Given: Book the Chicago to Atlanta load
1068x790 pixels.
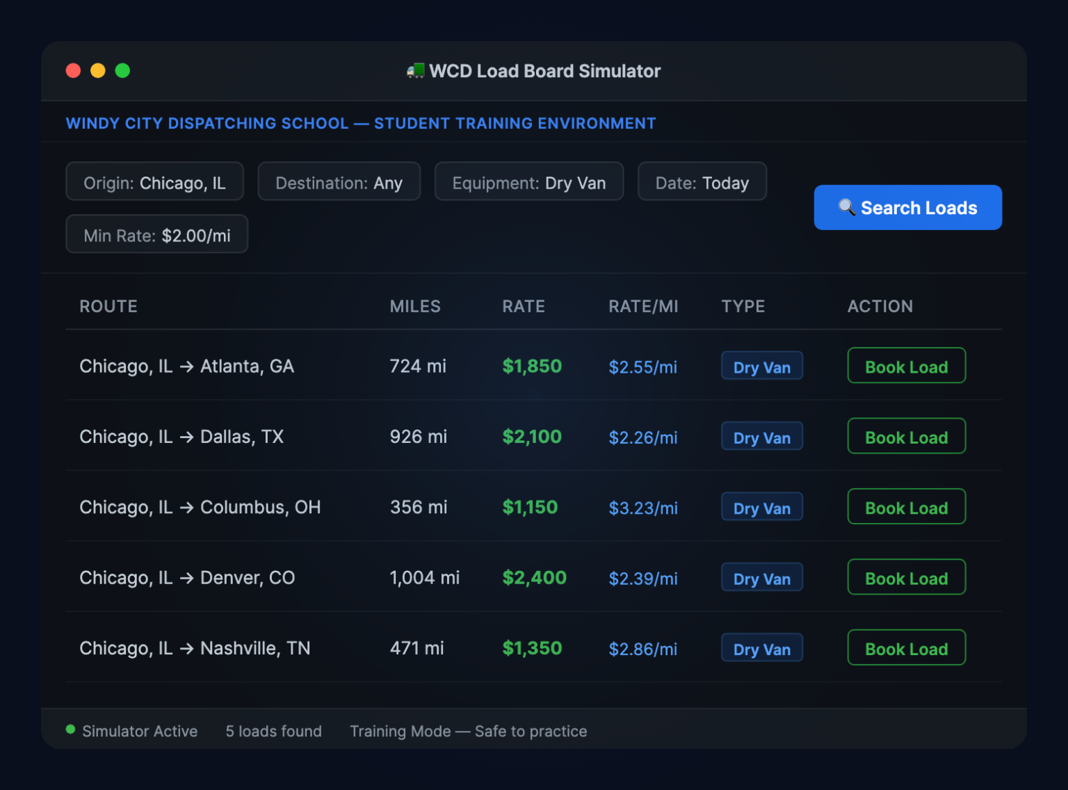Looking at the screenshot, I should click(905, 366).
